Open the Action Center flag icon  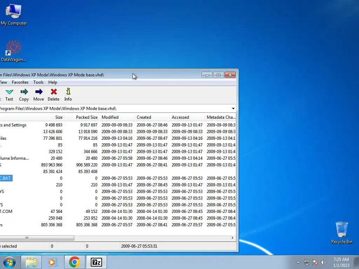315,263
